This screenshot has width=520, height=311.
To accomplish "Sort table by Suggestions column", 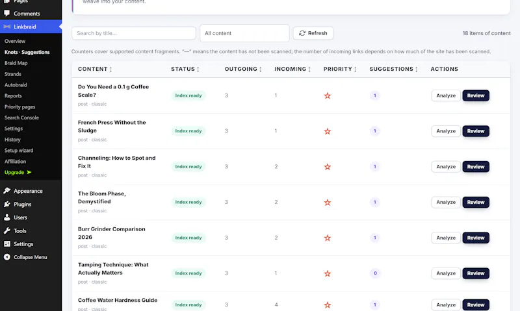I will tap(394, 69).
